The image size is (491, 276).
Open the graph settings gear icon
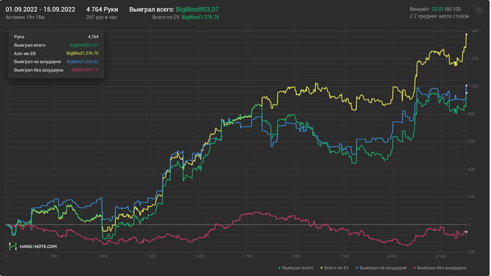click(479, 11)
